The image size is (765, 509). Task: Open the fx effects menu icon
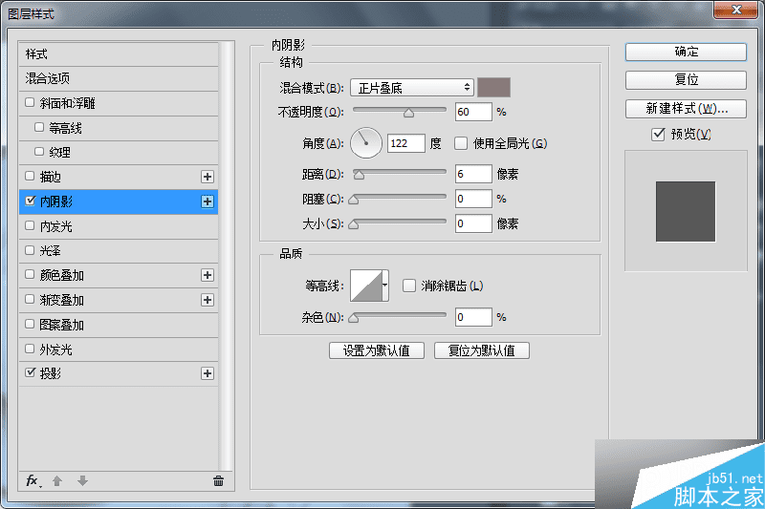pos(33,481)
